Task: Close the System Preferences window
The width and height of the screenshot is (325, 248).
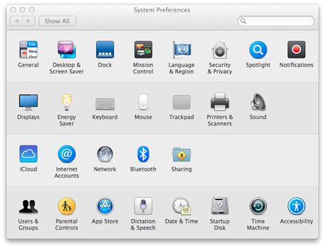Action: coord(13,10)
